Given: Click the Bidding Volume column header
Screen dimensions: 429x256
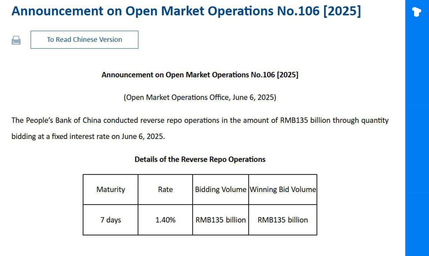Looking at the screenshot, I should pyautogui.click(x=221, y=189).
